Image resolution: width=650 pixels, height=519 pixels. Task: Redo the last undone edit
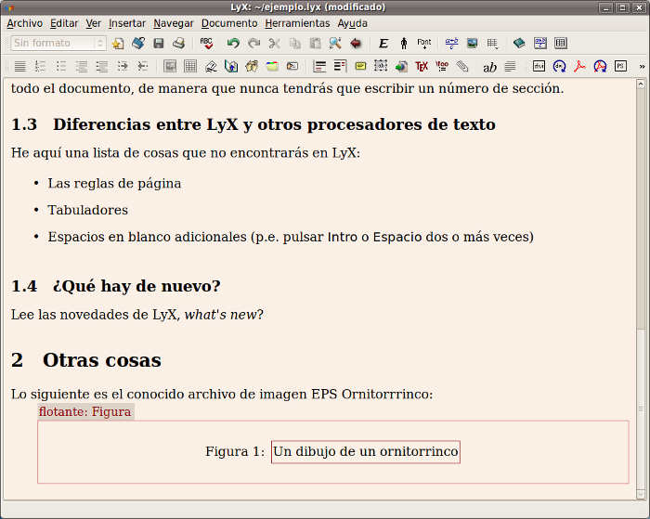[x=253, y=43]
